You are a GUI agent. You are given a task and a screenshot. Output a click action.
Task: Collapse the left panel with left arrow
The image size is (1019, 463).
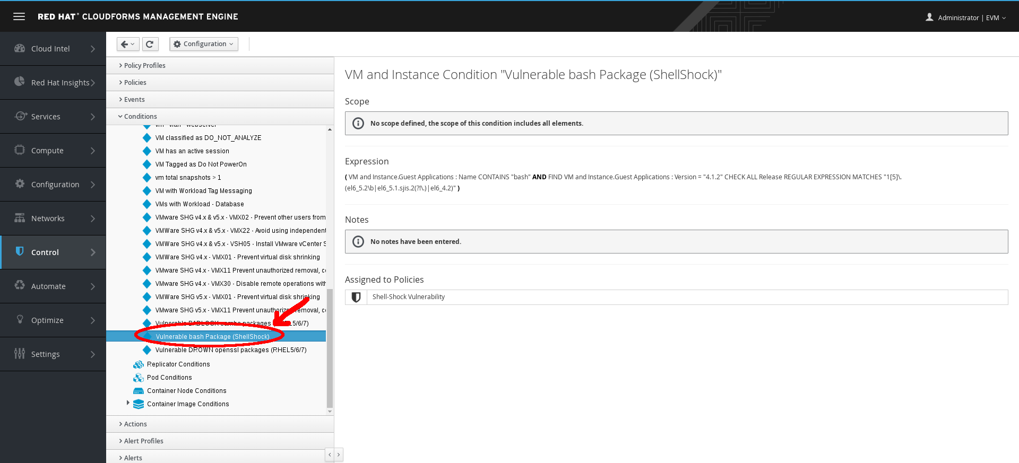point(330,455)
